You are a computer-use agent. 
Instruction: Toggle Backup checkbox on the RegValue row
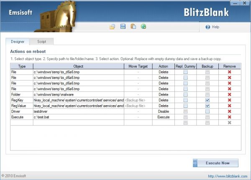(207, 106)
